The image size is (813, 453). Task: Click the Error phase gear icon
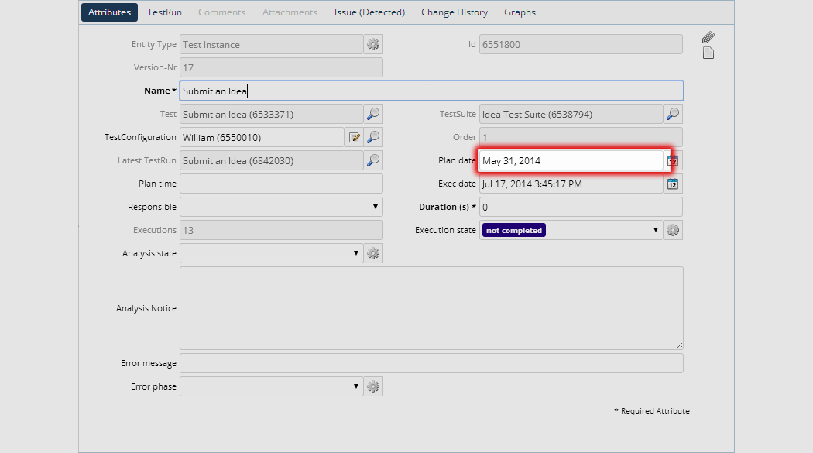pyautogui.click(x=373, y=386)
